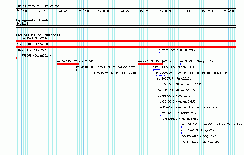The width and height of the screenshot is (244, 155).
Task: Click the blue glyph under esv3386538
Action: pyautogui.click(x=161, y=75)
